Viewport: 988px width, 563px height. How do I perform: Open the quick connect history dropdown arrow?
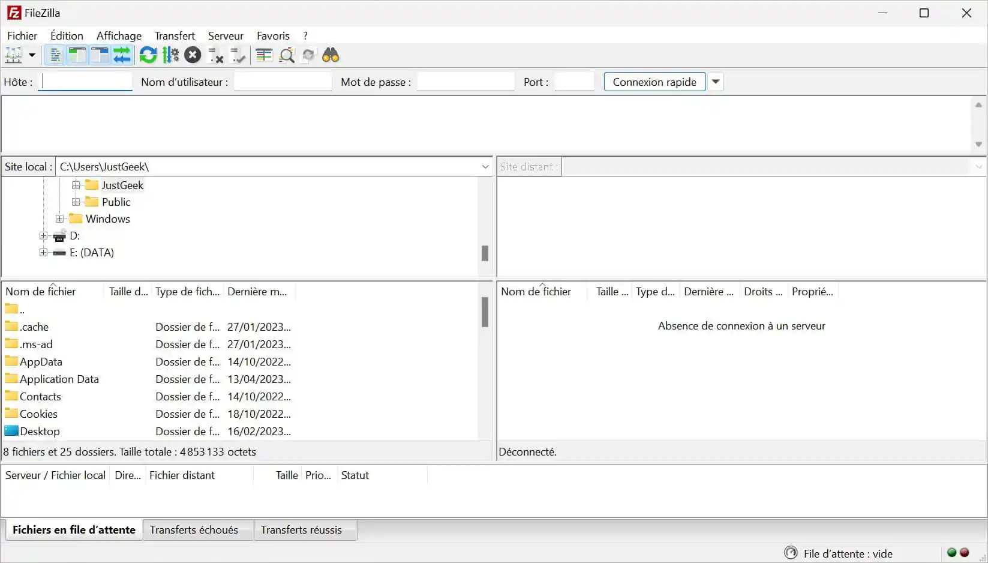click(x=716, y=82)
